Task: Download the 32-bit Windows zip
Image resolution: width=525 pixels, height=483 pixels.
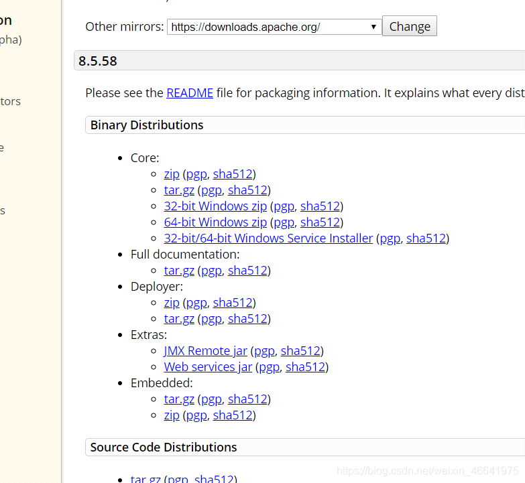Action: (x=215, y=206)
